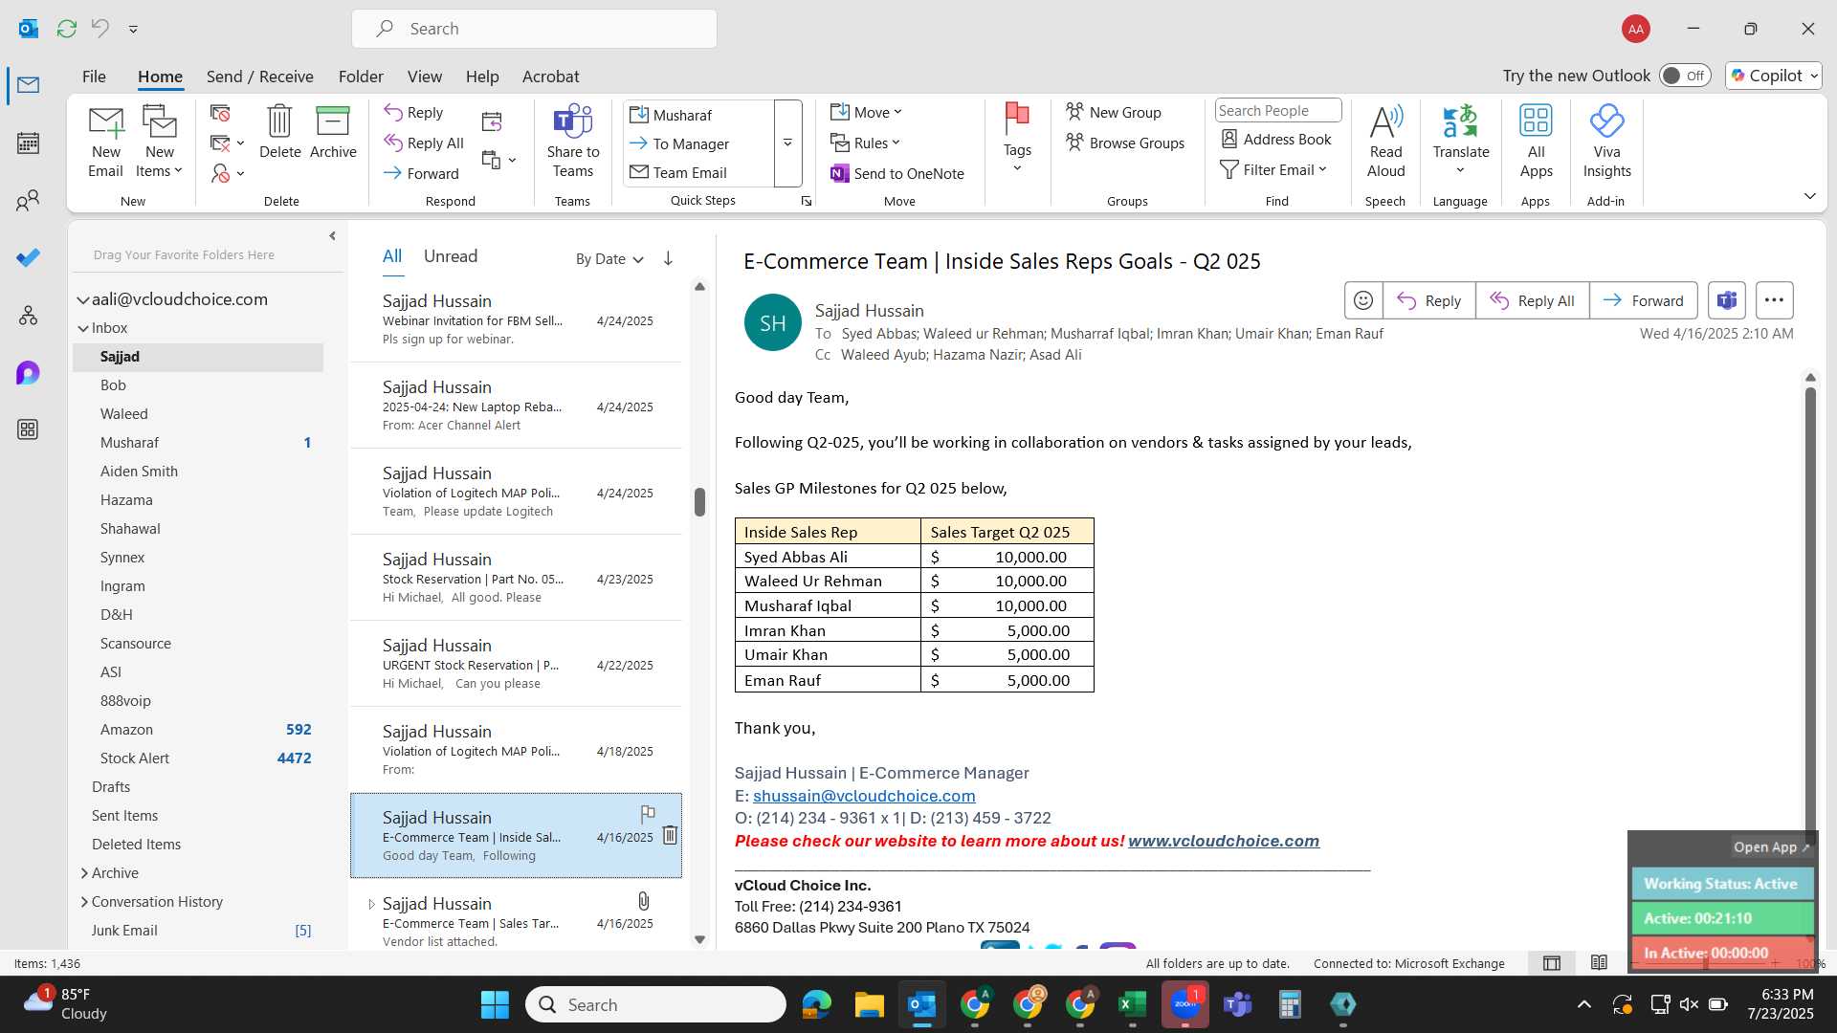Screen dimensions: 1837x1033
Task: Flag the selected E-Commerce Team email
Action: click(x=648, y=813)
